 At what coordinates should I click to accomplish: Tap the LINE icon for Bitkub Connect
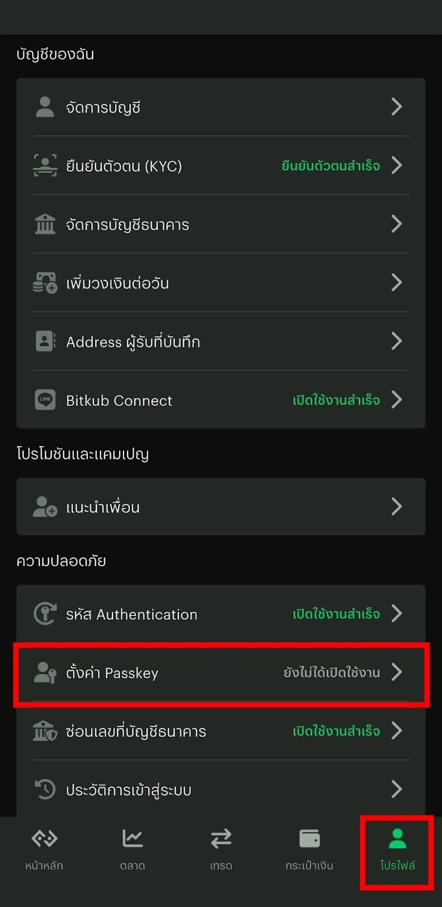45,400
